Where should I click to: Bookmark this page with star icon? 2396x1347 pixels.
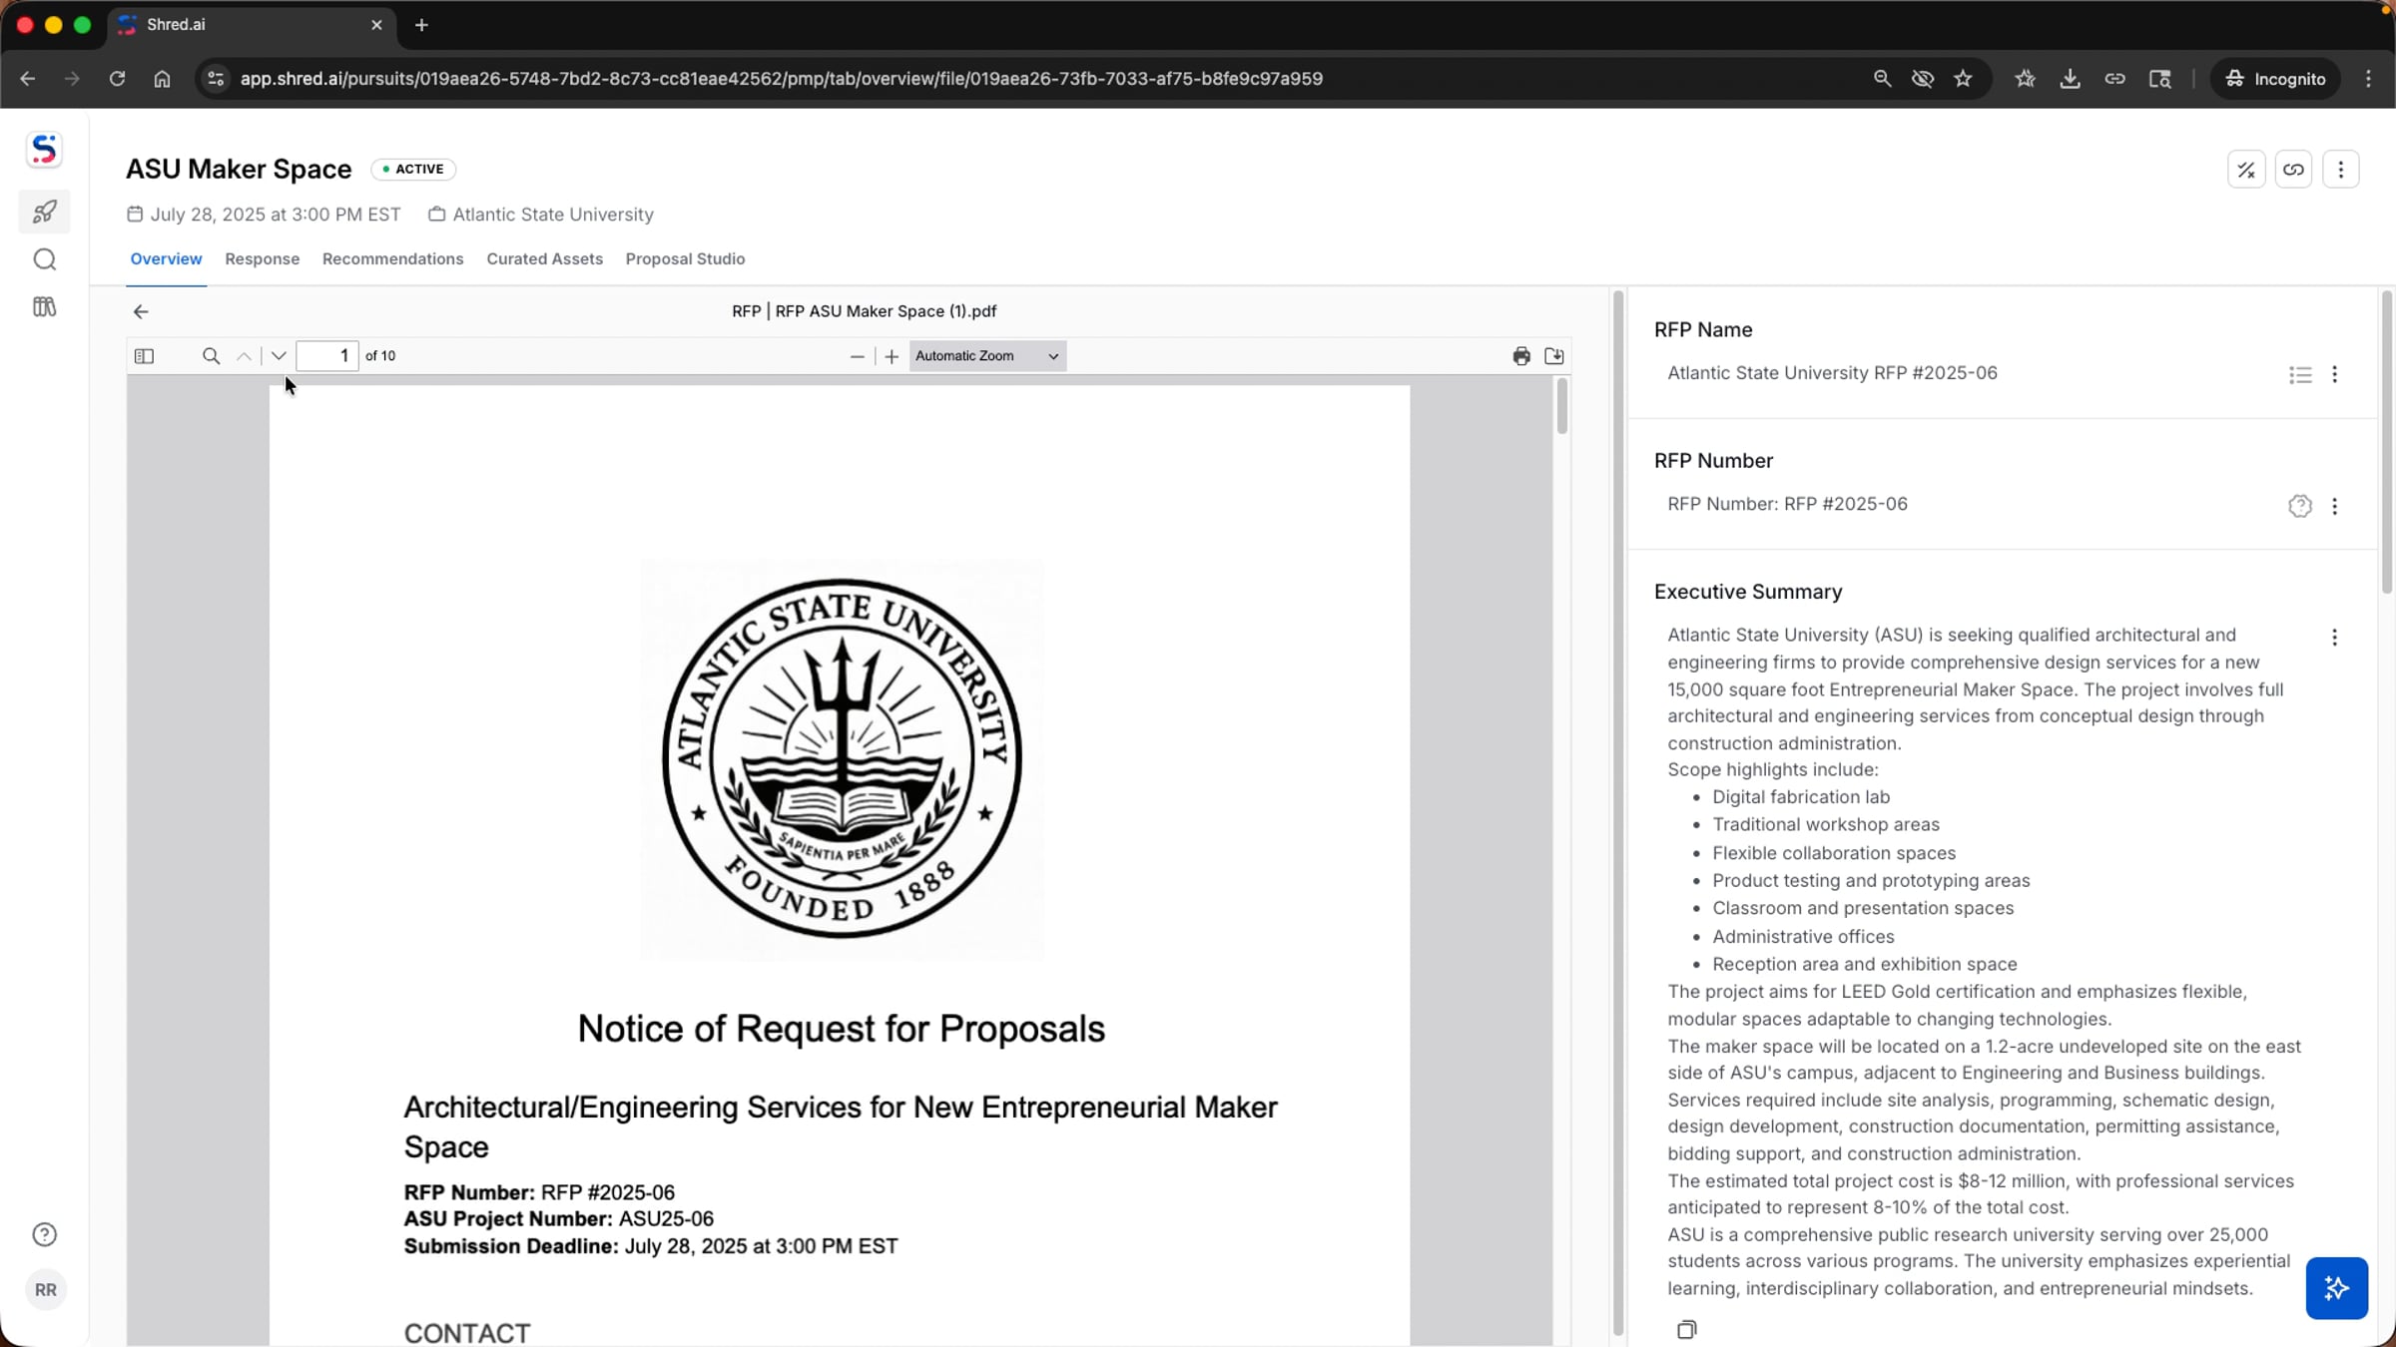coord(1963,79)
